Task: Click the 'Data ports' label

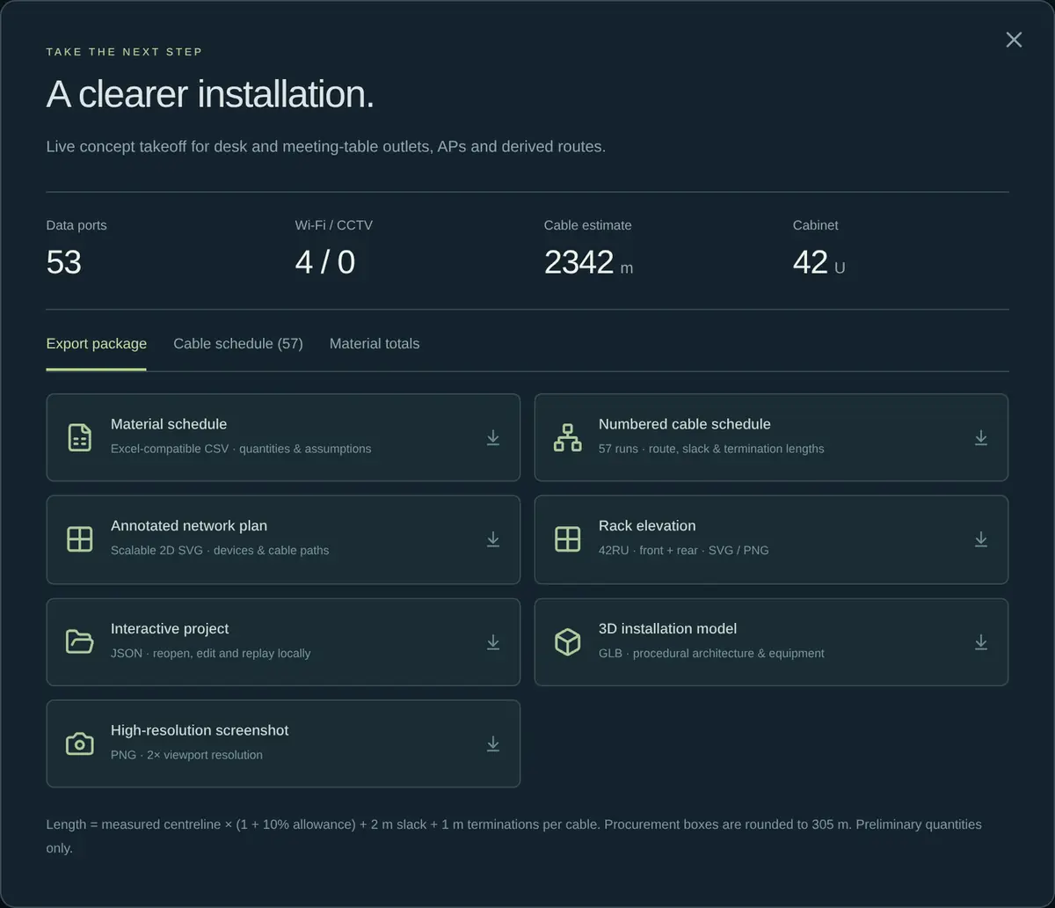Action: tap(76, 225)
